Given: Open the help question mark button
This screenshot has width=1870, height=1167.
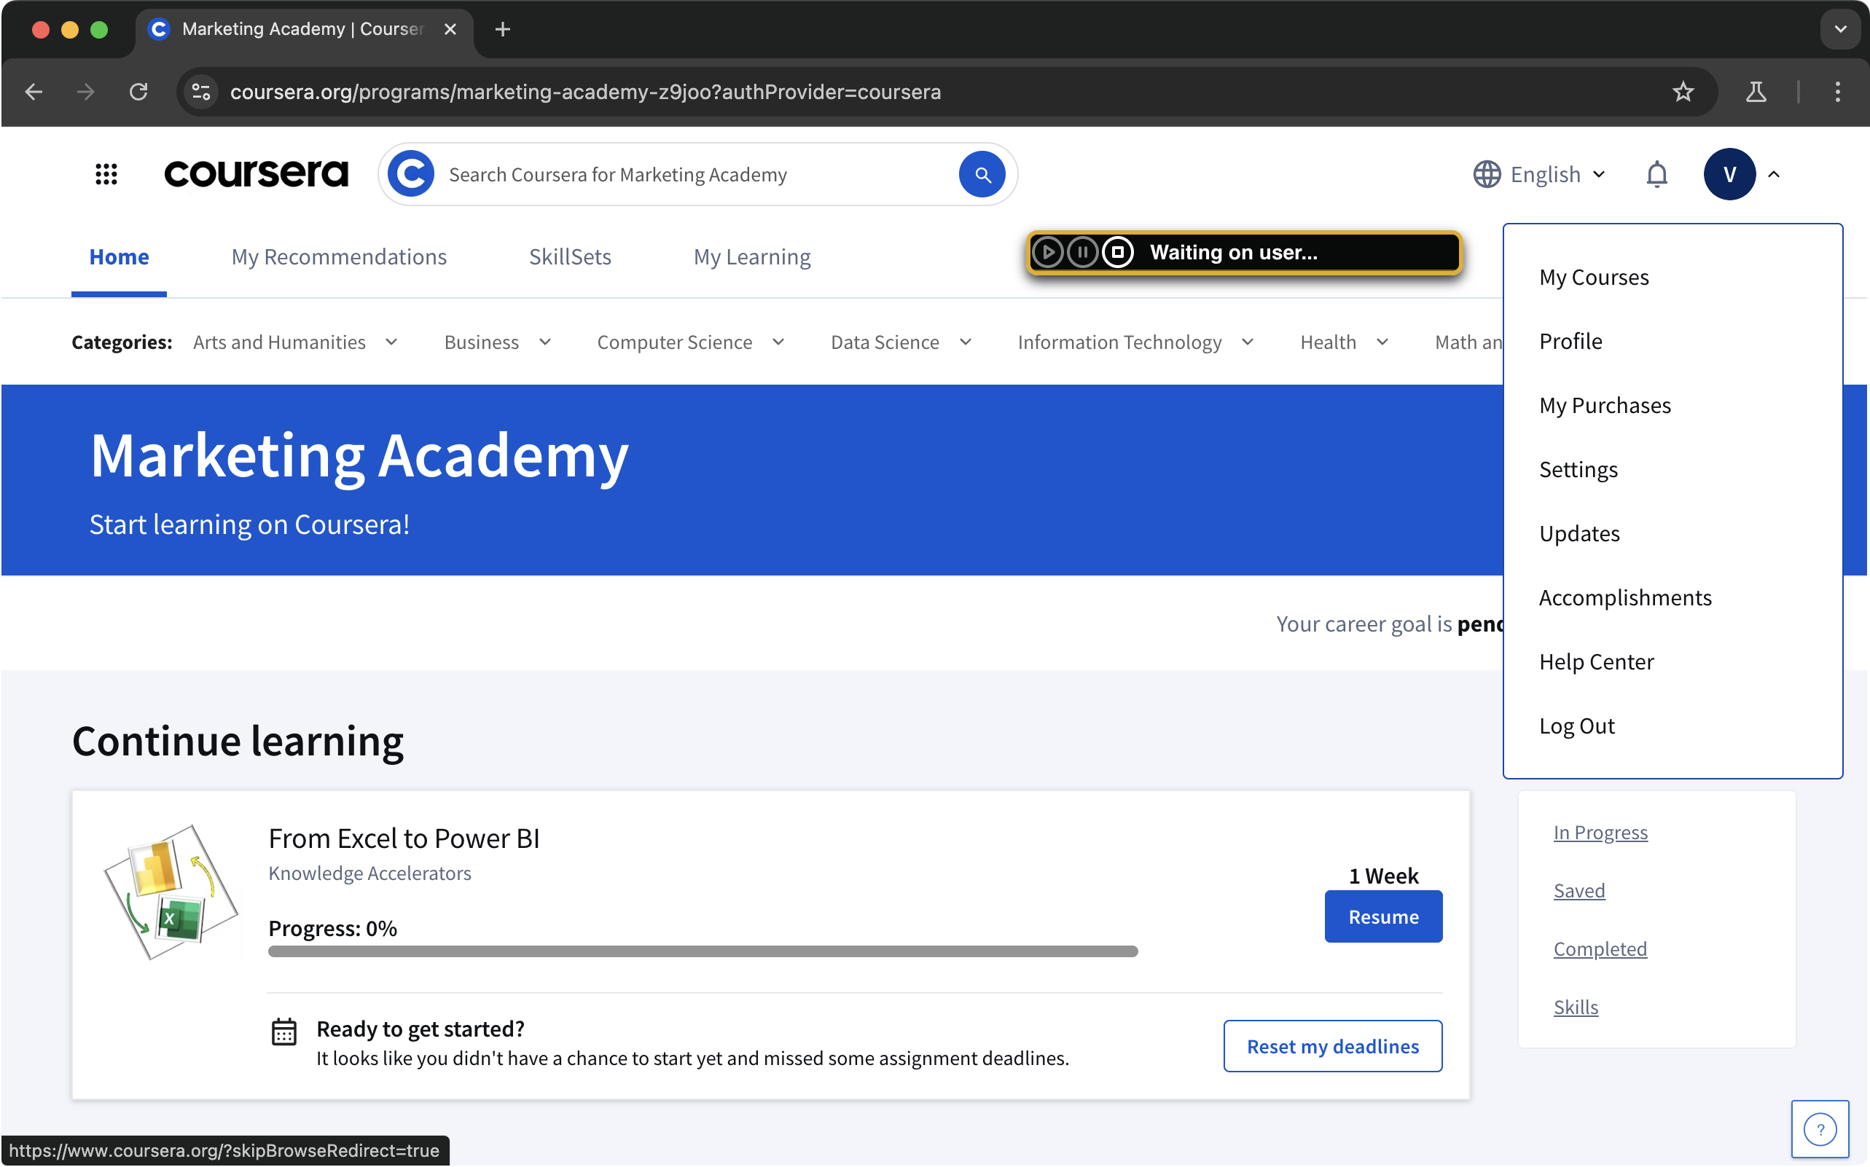Looking at the screenshot, I should coord(1819,1129).
